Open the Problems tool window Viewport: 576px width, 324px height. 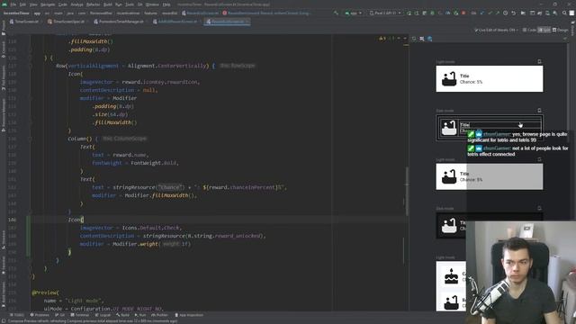(40, 315)
